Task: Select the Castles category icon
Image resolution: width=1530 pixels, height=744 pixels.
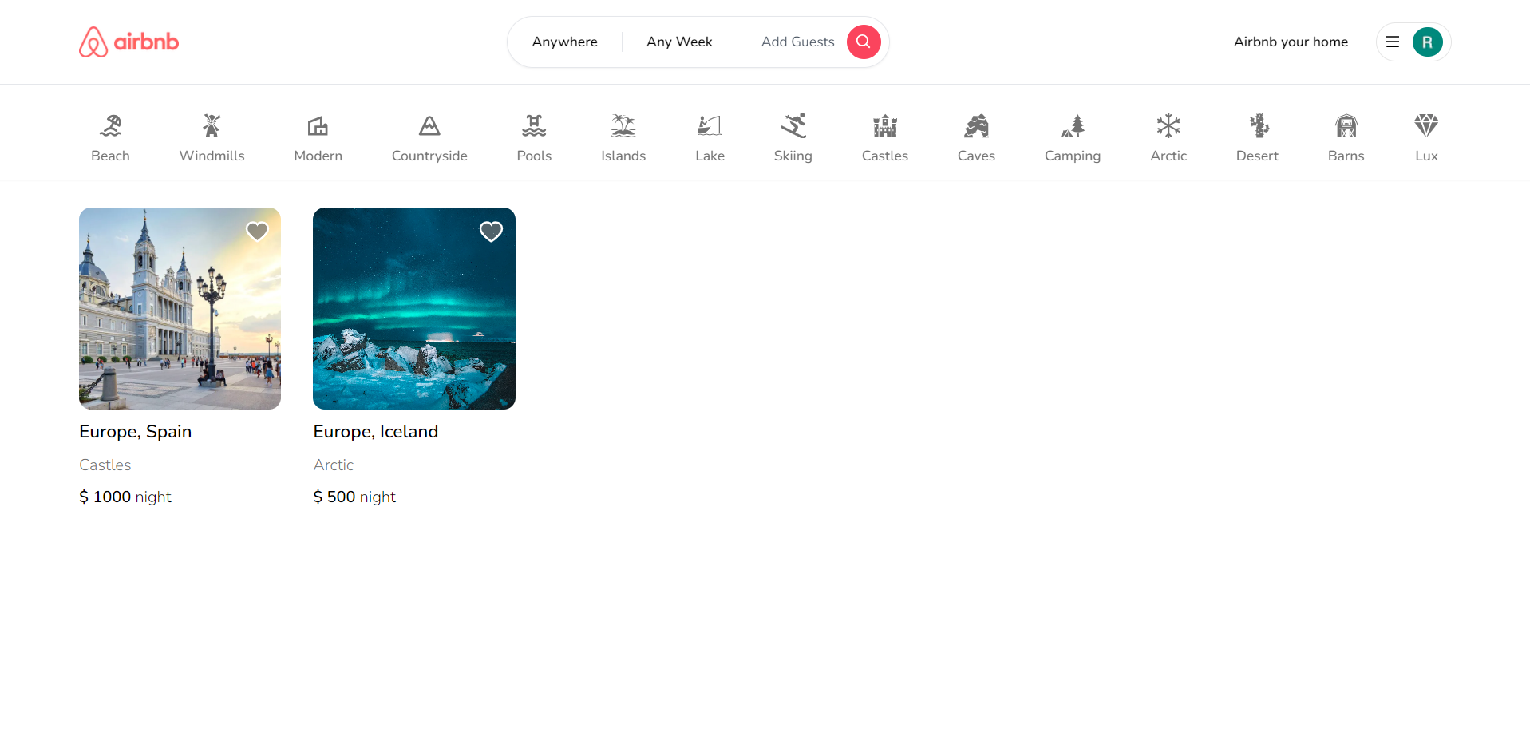Action: click(x=885, y=125)
